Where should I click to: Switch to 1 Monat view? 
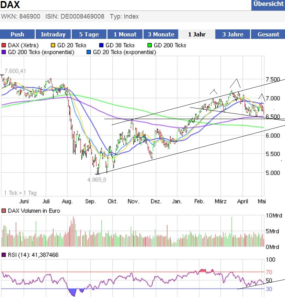125,34
